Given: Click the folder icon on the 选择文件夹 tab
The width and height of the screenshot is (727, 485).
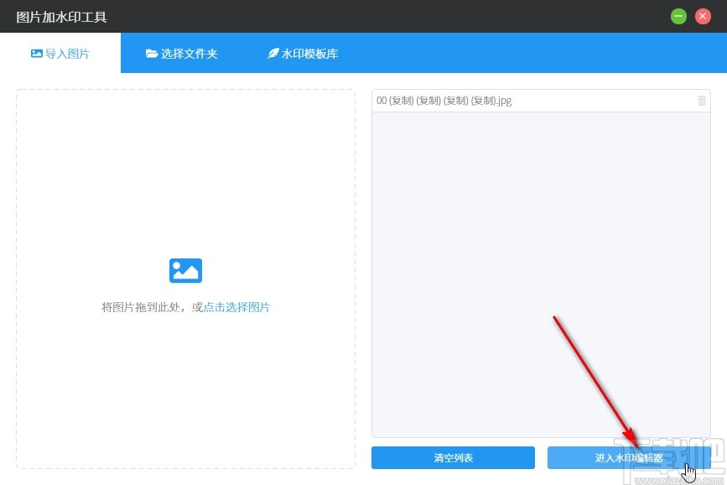Looking at the screenshot, I should tap(151, 52).
